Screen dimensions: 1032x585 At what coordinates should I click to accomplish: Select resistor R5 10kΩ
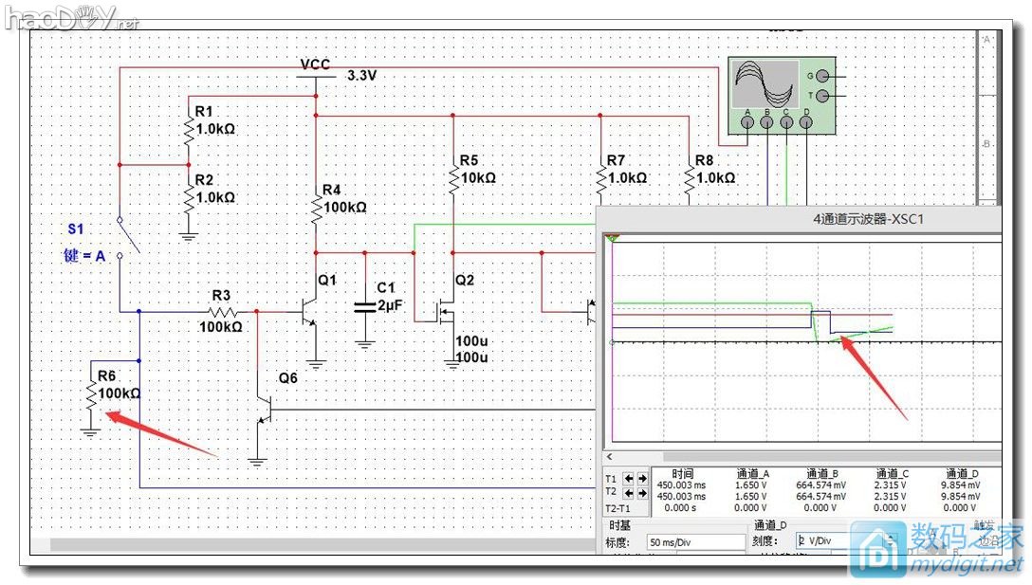pyautogui.click(x=453, y=177)
